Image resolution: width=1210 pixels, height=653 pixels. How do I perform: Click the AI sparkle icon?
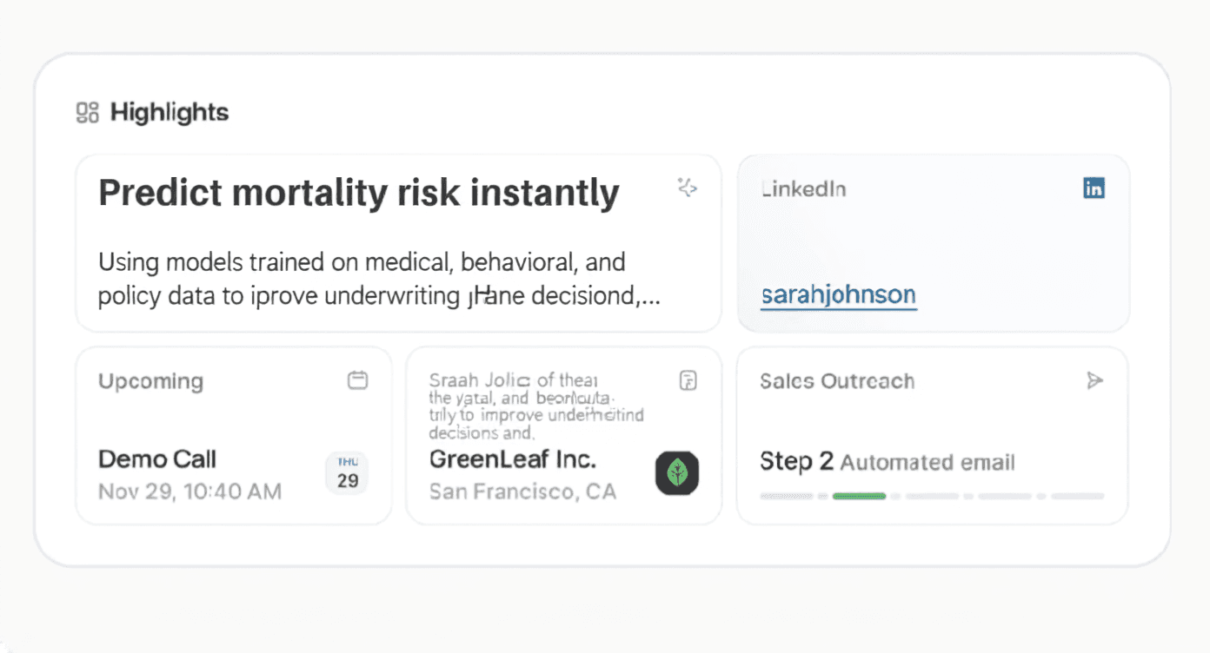point(688,188)
